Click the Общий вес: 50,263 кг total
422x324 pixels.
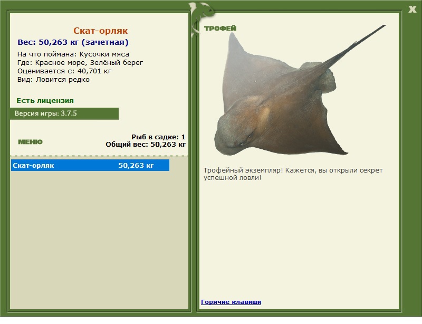point(146,145)
